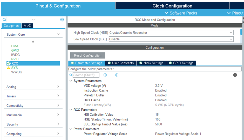This screenshot has width=244, height=140.
Task: Click Prefetch Buffer Enabled value
Action: coord(161,95)
